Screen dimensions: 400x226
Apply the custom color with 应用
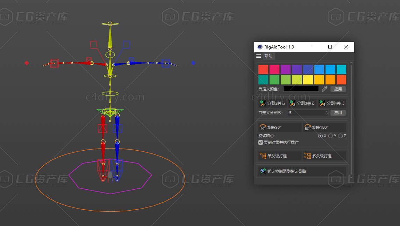pos(338,89)
